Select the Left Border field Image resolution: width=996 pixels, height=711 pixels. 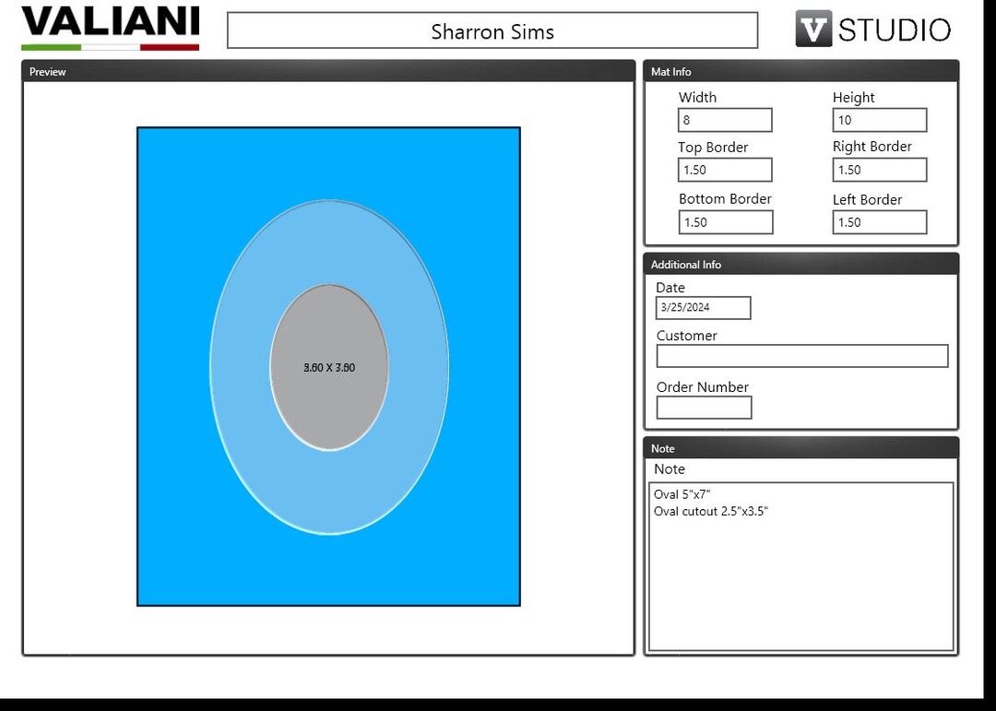[878, 222]
